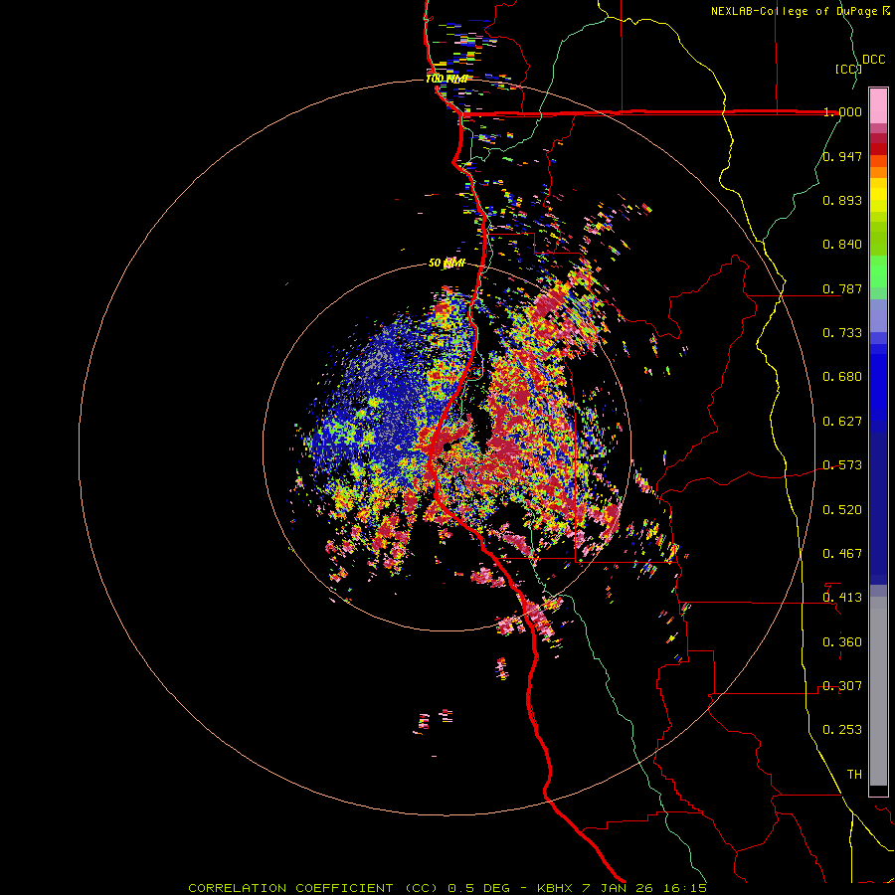Click the CORRELATION COEFFICIENT (CC) caption text

point(313,888)
